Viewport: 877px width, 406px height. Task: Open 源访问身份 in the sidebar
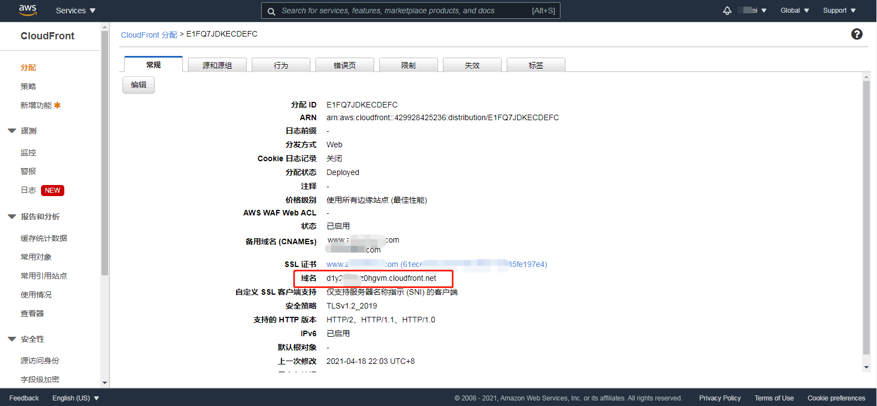pos(40,361)
